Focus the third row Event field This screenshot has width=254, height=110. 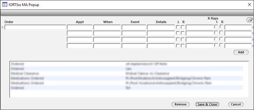pyautogui.click(x=134, y=40)
